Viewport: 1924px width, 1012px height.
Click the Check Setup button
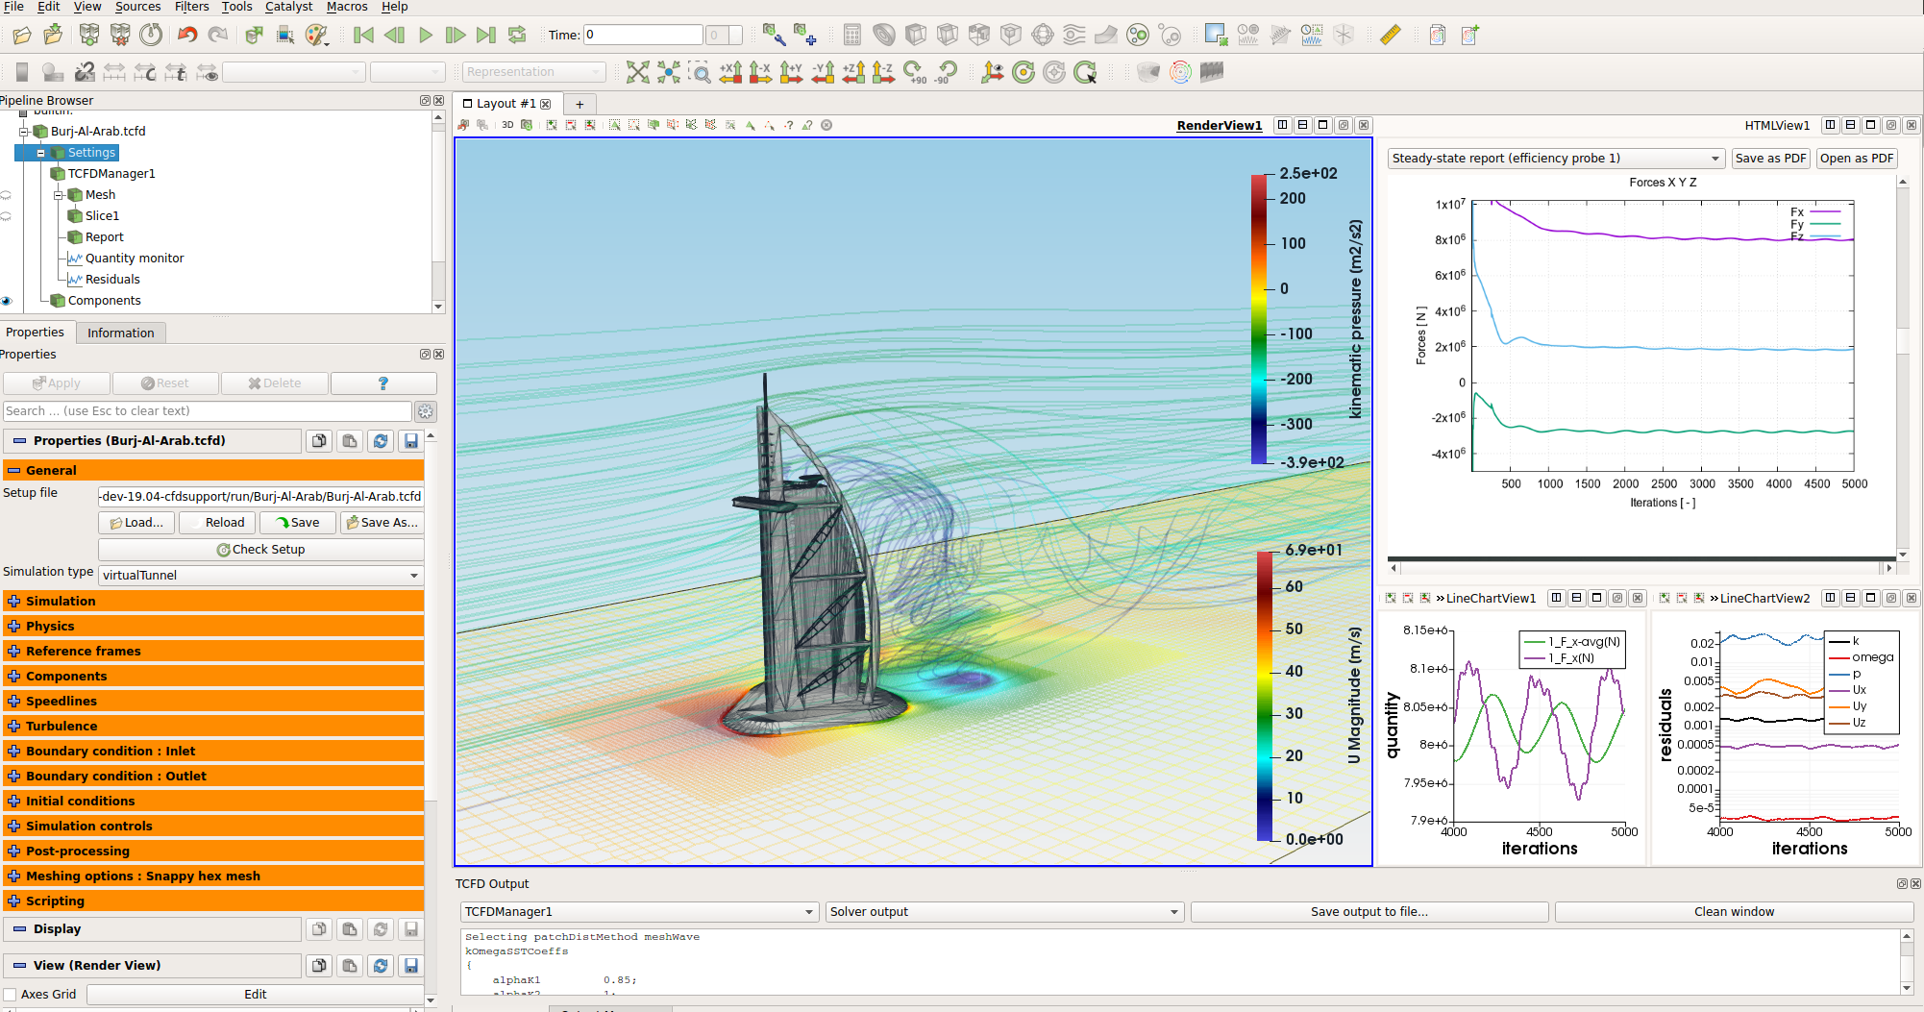click(260, 550)
